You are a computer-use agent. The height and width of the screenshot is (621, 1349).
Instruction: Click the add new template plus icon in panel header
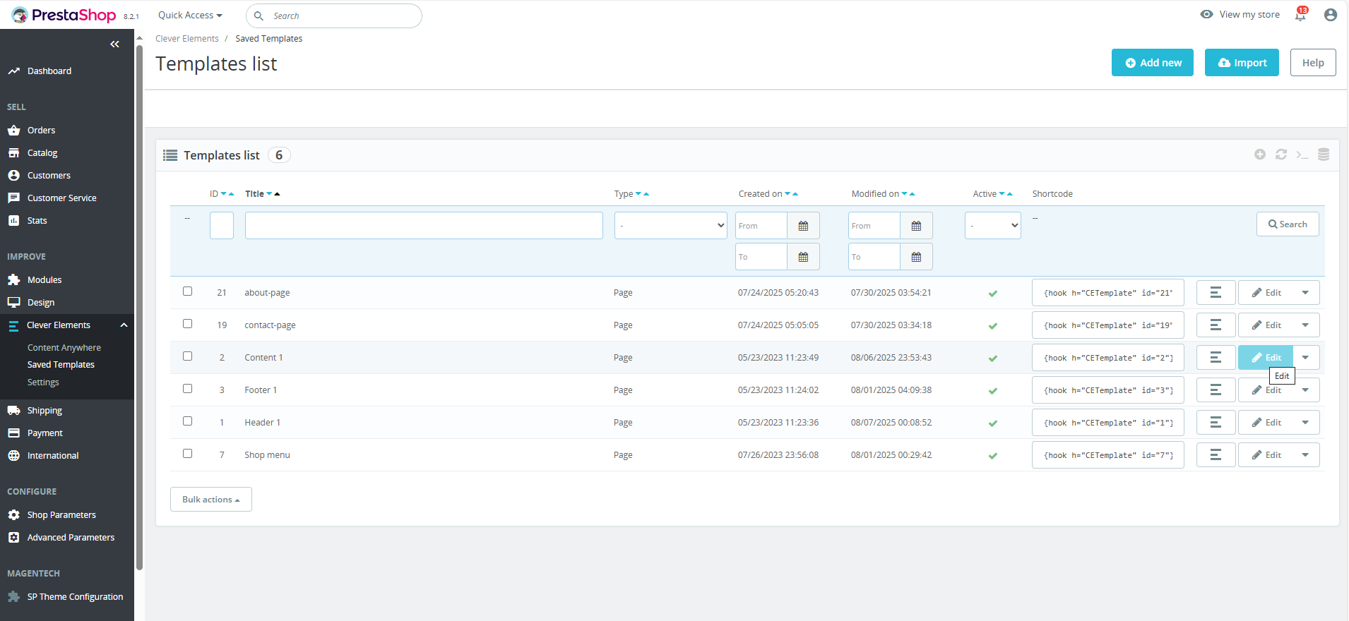(1260, 155)
